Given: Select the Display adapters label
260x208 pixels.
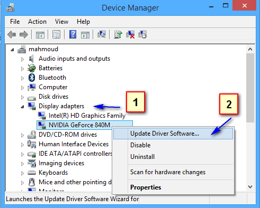Looking at the screenshot, I should tap(61, 106).
